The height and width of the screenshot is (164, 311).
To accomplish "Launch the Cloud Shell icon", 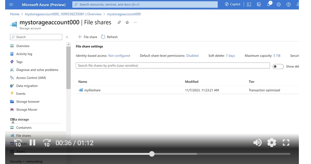I will pyautogui.click(x=249, y=4).
